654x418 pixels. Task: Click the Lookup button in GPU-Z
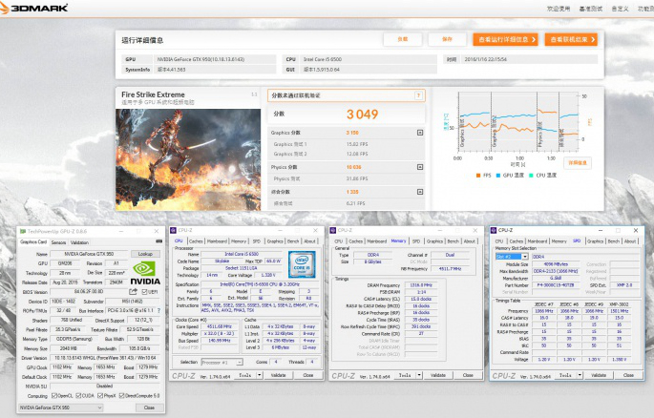pyautogui.click(x=145, y=254)
